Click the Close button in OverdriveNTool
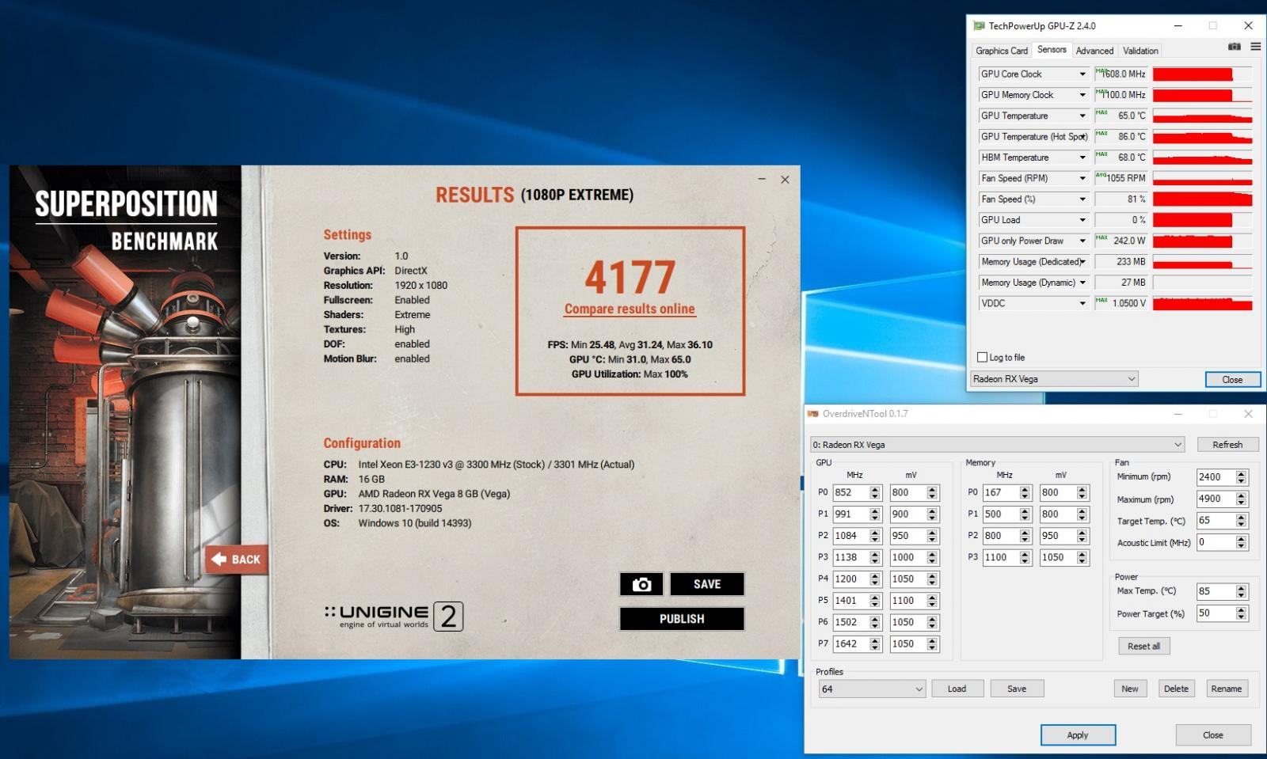 [x=1213, y=734]
